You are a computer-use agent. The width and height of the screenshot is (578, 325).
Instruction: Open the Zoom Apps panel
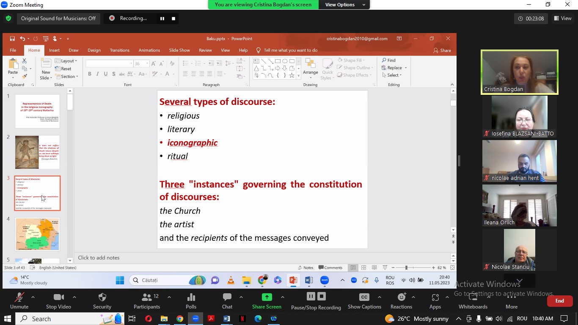click(x=435, y=297)
